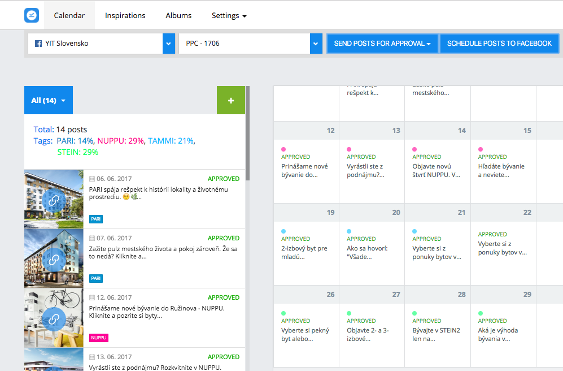Click calendar icon beside 12. 06. 2017
The image size is (563, 371).
(x=92, y=297)
